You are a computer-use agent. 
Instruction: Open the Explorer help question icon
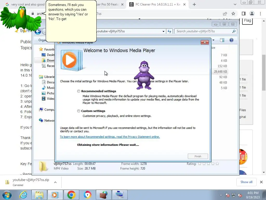(231, 40)
